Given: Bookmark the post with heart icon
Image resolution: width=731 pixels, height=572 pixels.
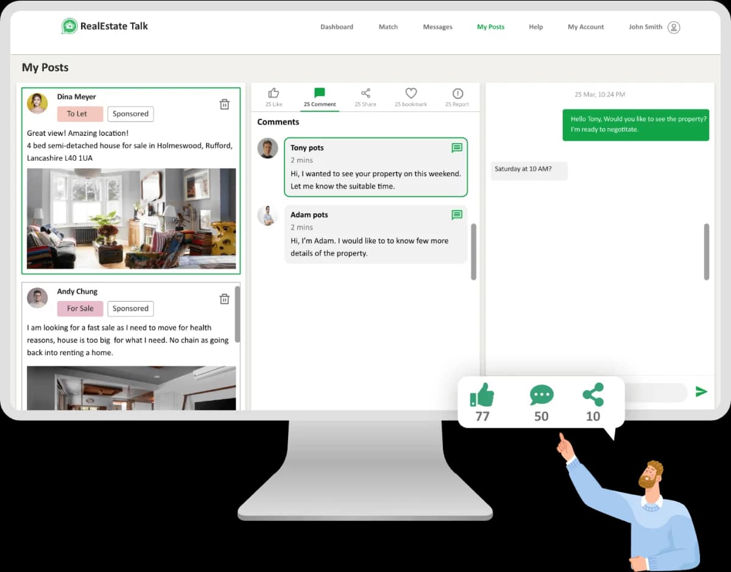Looking at the screenshot, I should pyautogui.click(x=411, y=93).
